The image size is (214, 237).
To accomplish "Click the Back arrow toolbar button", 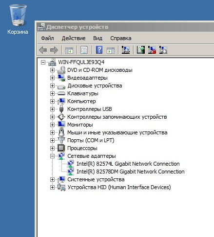I will (43, 50).
